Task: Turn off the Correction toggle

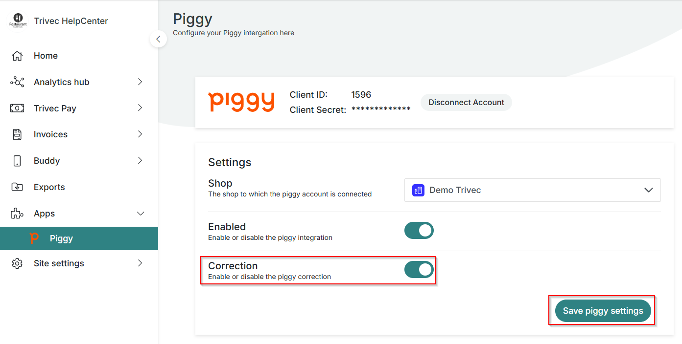Action: tap(419, 269)
